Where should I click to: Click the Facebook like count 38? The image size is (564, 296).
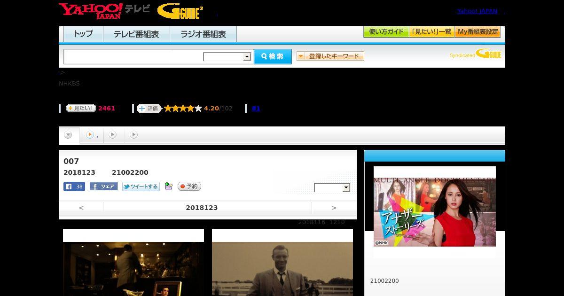[74, 187]
